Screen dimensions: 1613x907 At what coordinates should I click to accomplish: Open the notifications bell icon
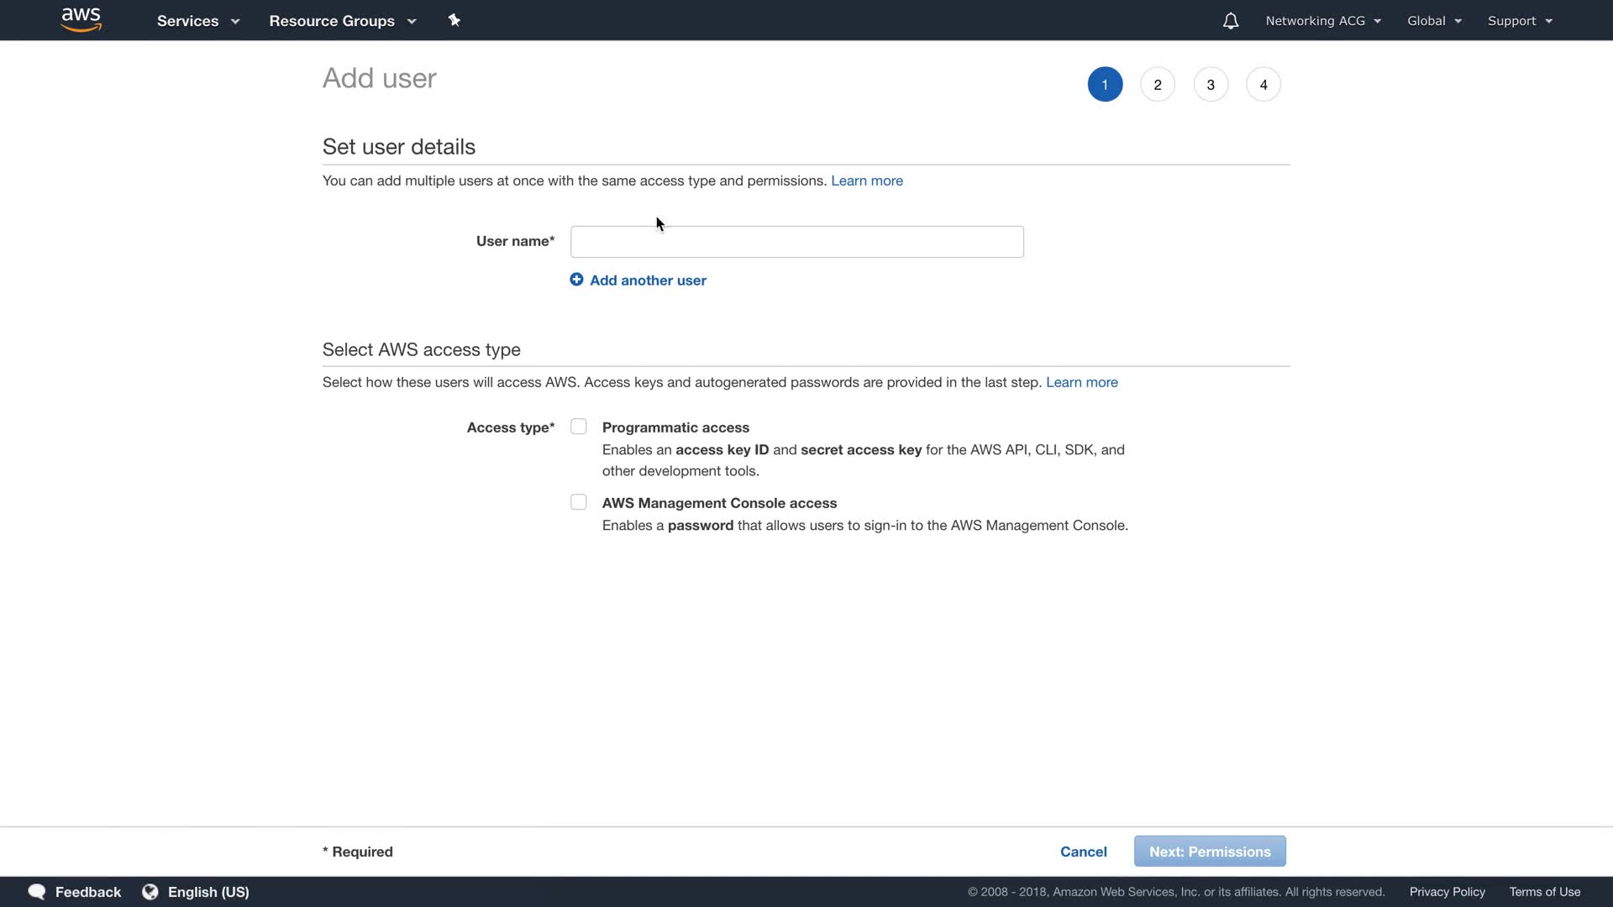pyautogui.click(x=1230, y=21)
